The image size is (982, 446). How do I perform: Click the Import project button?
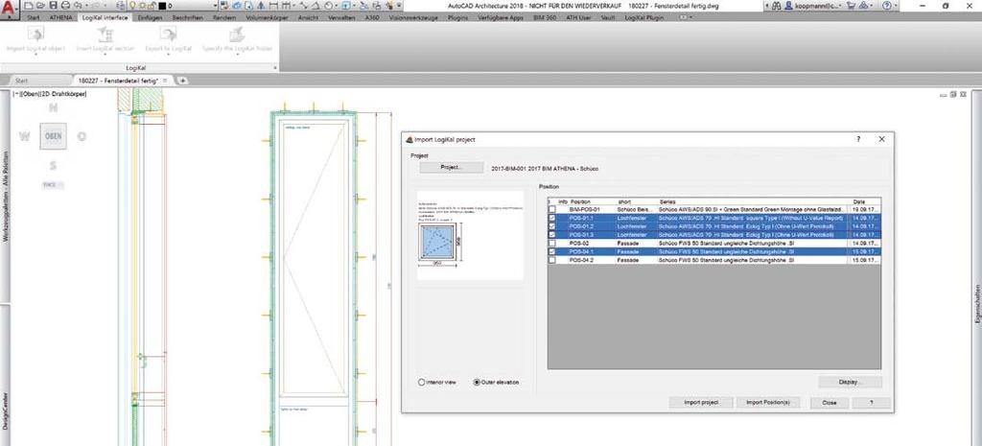(x=700, y=402)
